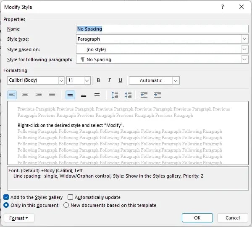This screenshot has width=252, height=227.
Task: Toggle Bold formatting button
Action: click(98, 80)
